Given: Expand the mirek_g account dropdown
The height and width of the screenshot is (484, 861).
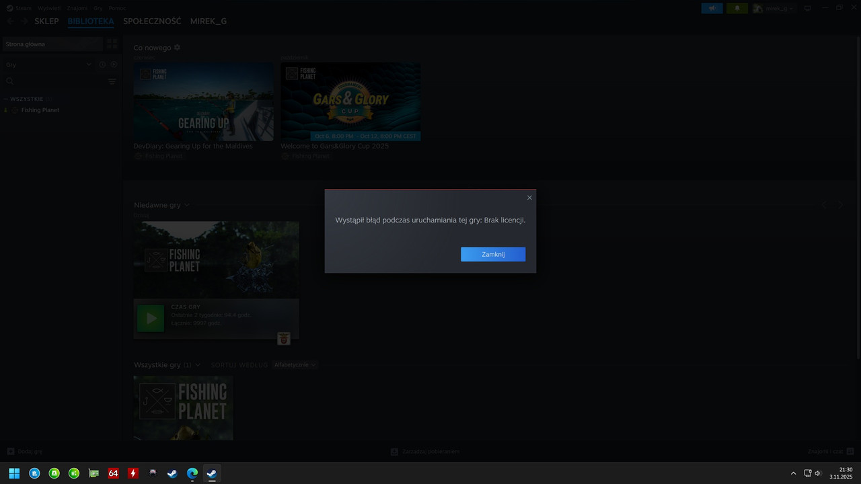Looking at the screenshot, I should [x=774, y=8].
